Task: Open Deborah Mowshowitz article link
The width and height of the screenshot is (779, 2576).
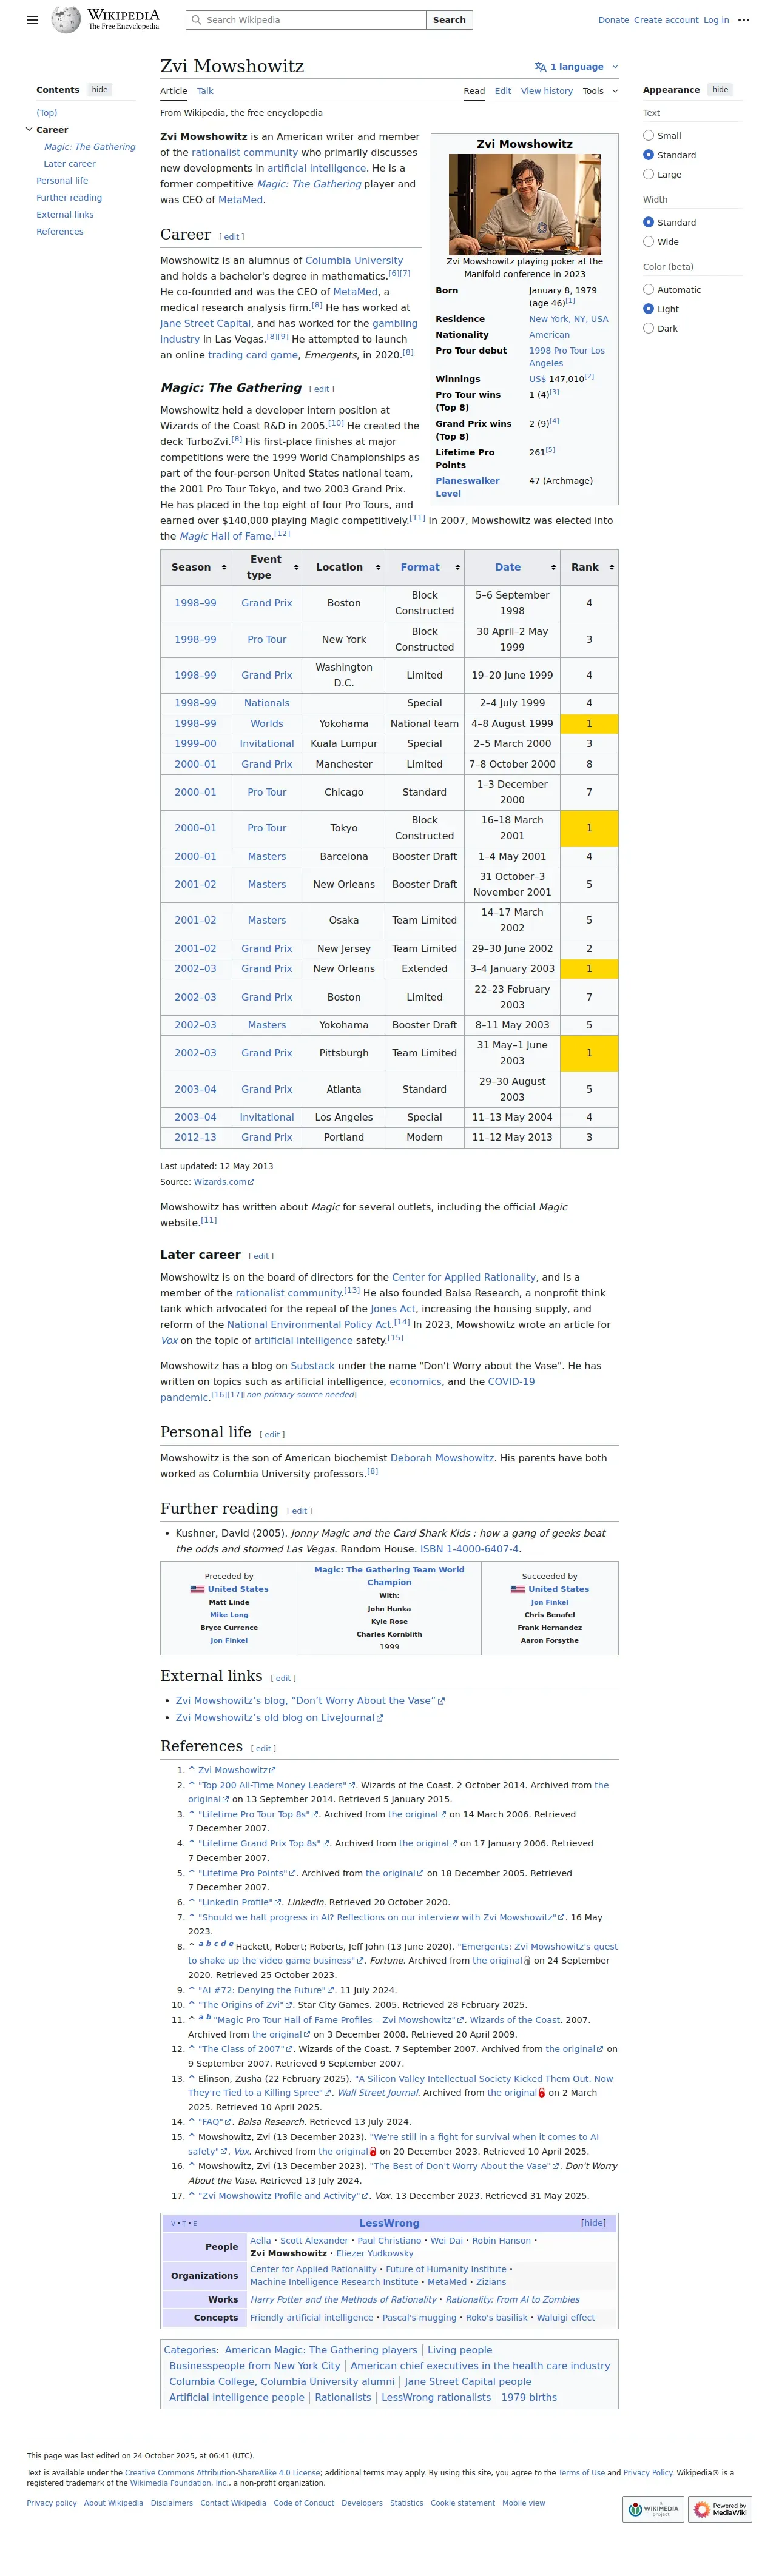Action: coord(442,1458)
